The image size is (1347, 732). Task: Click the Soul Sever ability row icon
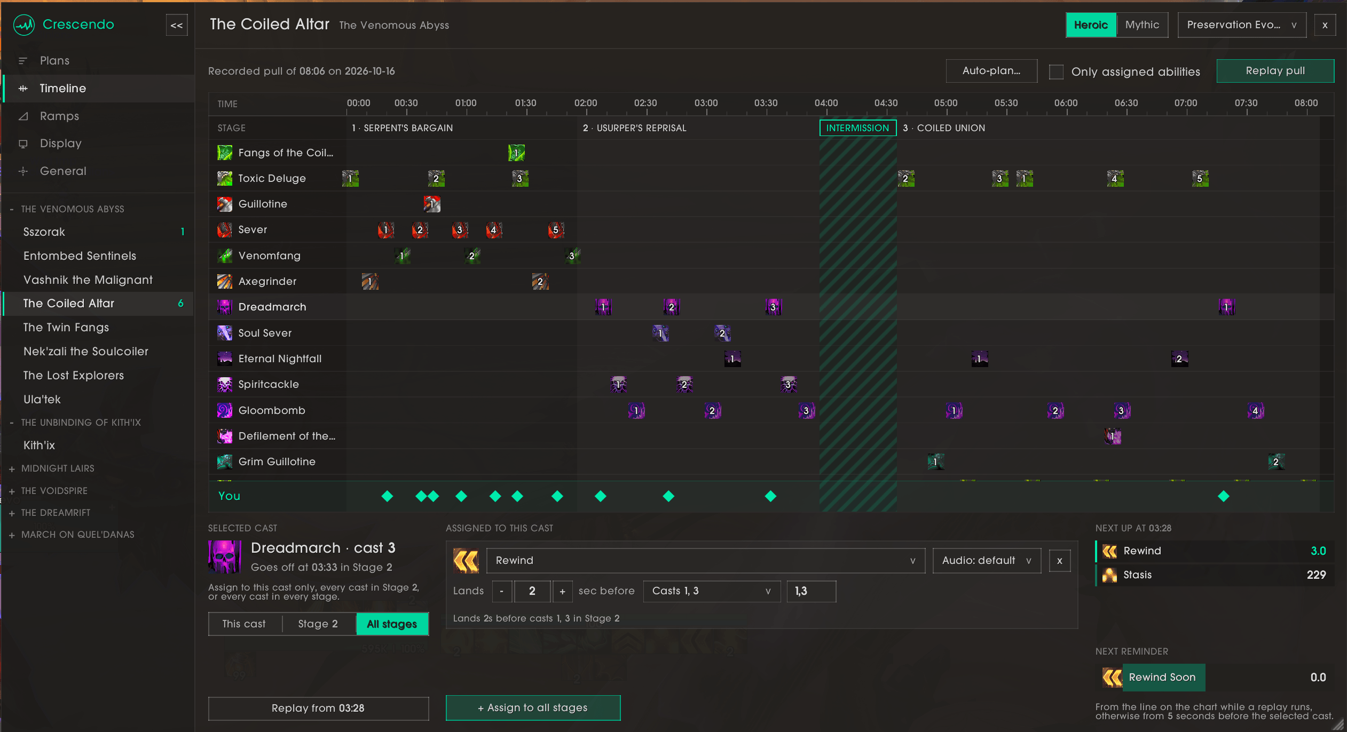(x=225, y=333)
